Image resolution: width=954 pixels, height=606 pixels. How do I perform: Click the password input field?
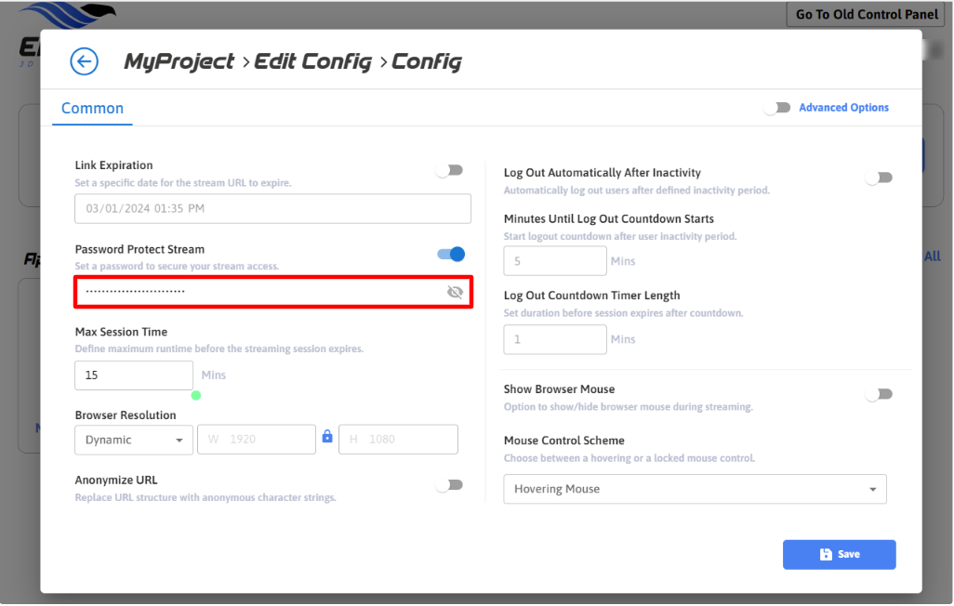click(x=260, y=292)
